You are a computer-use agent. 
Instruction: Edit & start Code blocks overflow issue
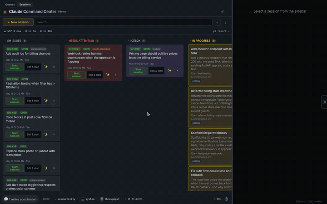(33, 135)
